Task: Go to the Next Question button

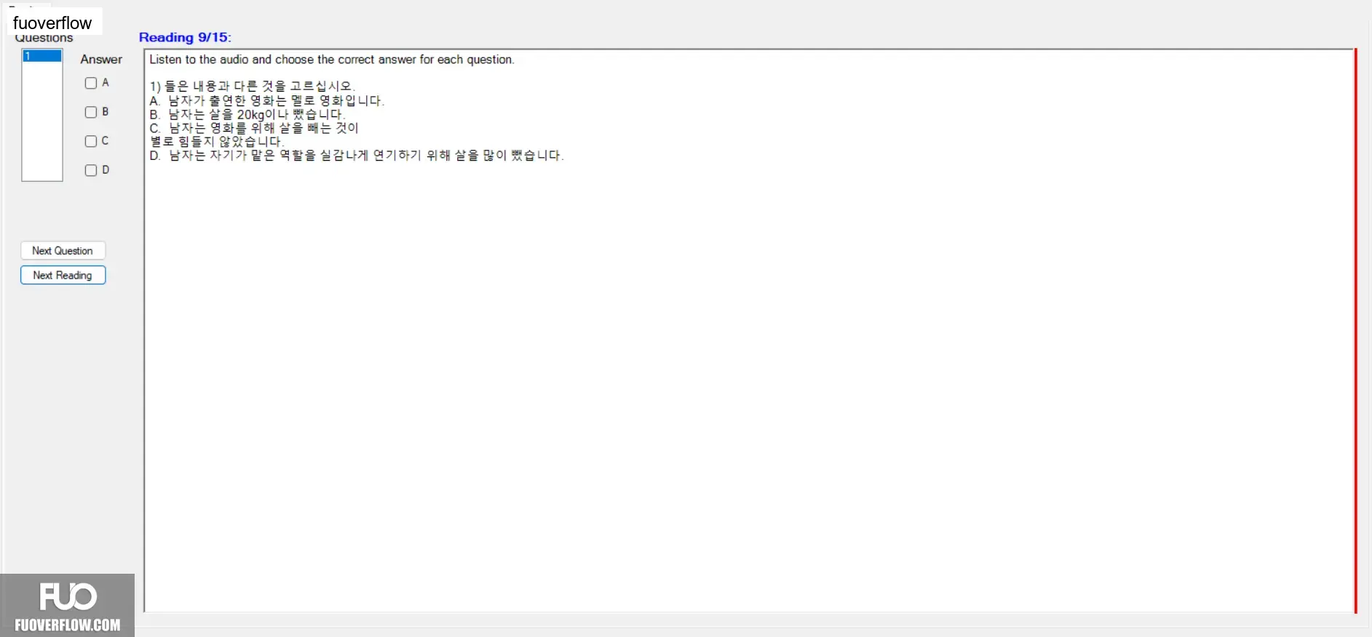Action: (63, 251)
